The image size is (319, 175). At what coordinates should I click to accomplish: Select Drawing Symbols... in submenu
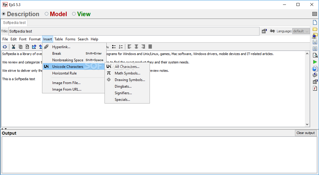127,80
